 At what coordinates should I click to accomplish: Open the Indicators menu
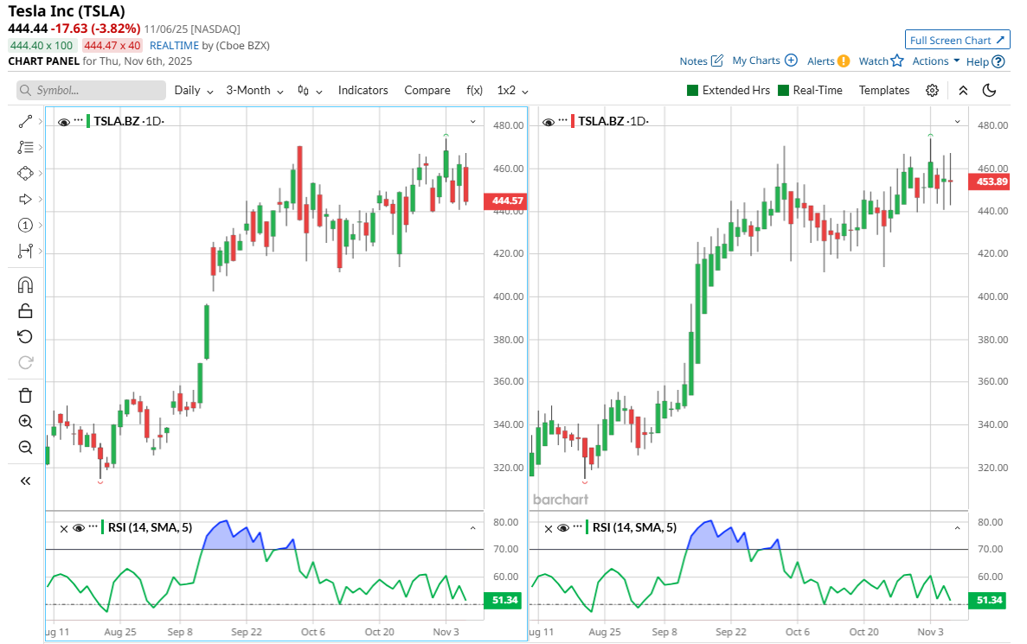click(363, 90)
